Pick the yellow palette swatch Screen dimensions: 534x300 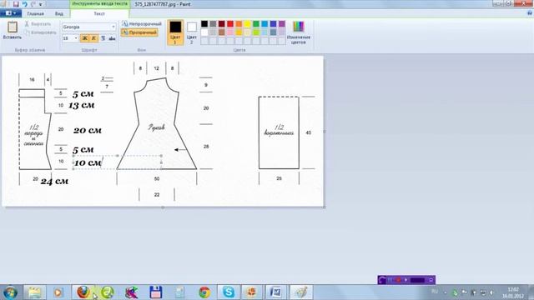coord(248,24)
